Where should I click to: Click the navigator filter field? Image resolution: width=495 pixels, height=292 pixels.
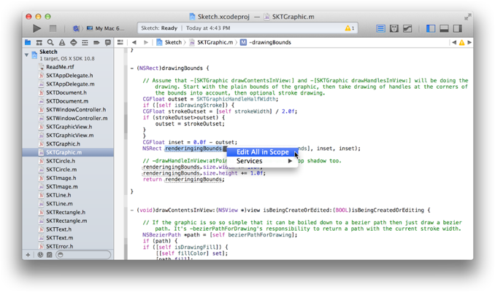click(x=83, y=255)
